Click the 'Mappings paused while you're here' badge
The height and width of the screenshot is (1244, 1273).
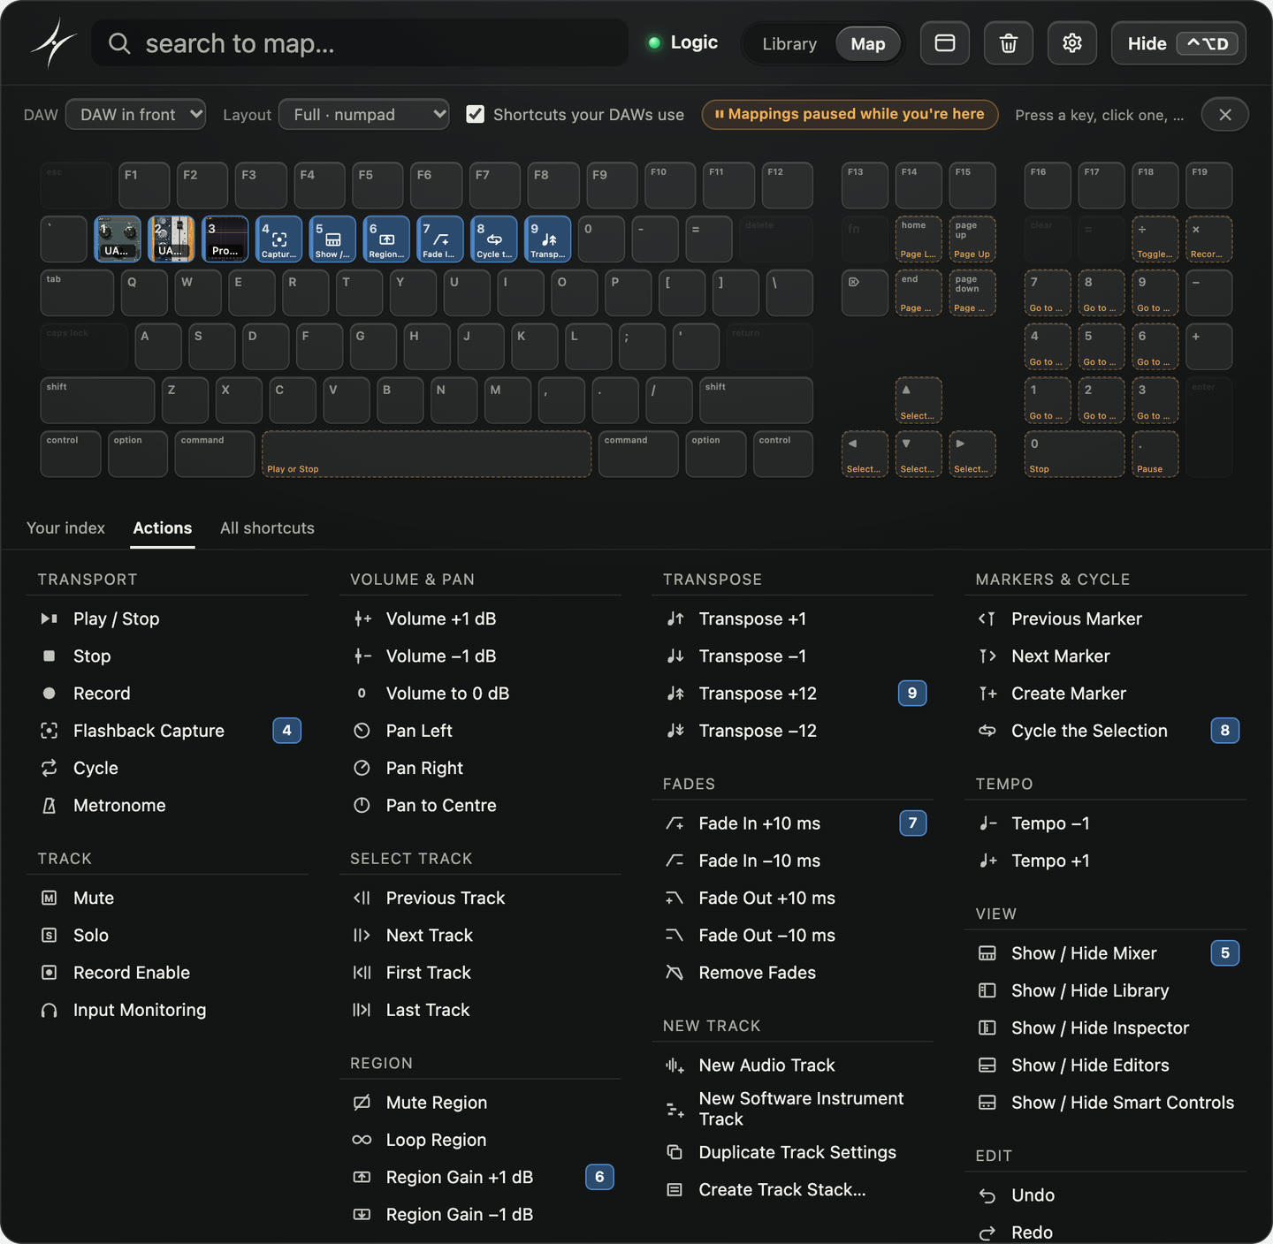(x=850, y=114)
